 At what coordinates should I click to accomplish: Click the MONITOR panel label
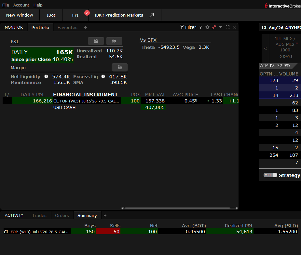[x=14, y=27]
